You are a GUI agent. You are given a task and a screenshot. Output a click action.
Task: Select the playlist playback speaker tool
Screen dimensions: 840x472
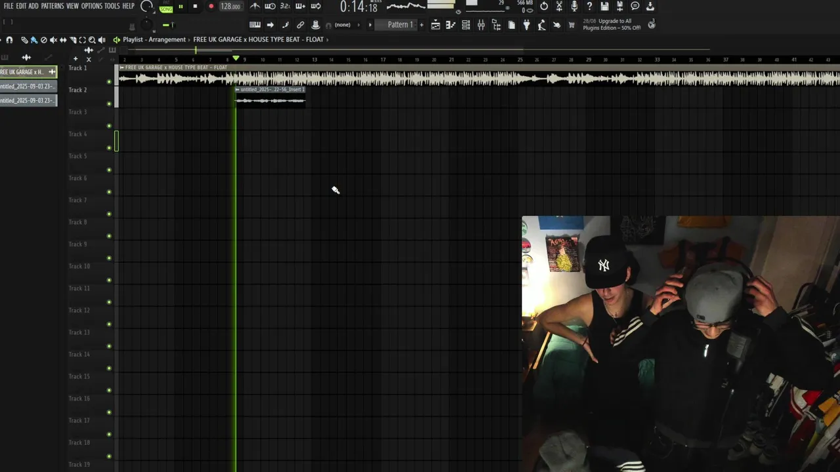[x=102, y=40]
